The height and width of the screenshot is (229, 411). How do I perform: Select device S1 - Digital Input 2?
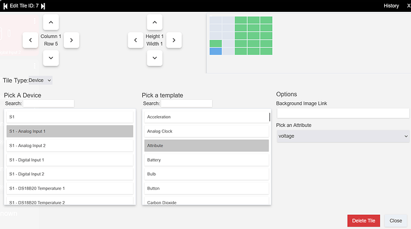click(70, 174)
